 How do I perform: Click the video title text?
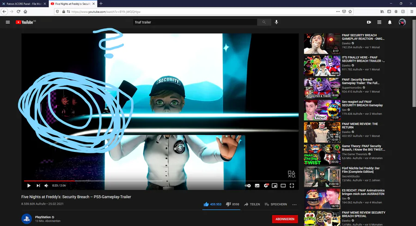(76, 197)
